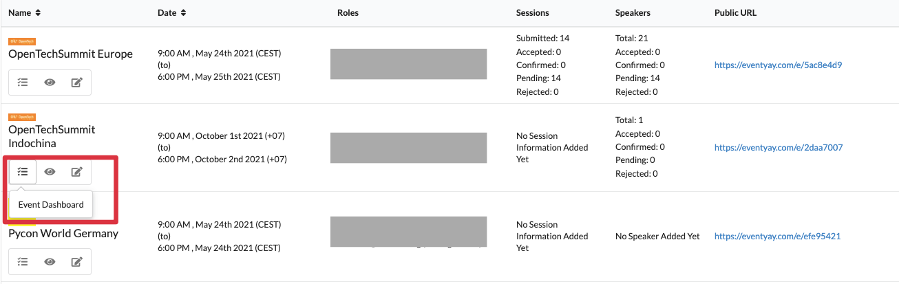The height and width of the screenshot is (284, 899).
Task: Open the eventyay.com/e/efe95421 link
Action: 778,236
